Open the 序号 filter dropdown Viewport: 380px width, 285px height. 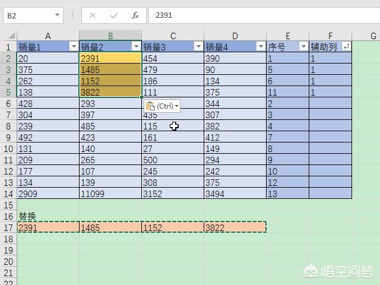point(303,46)
